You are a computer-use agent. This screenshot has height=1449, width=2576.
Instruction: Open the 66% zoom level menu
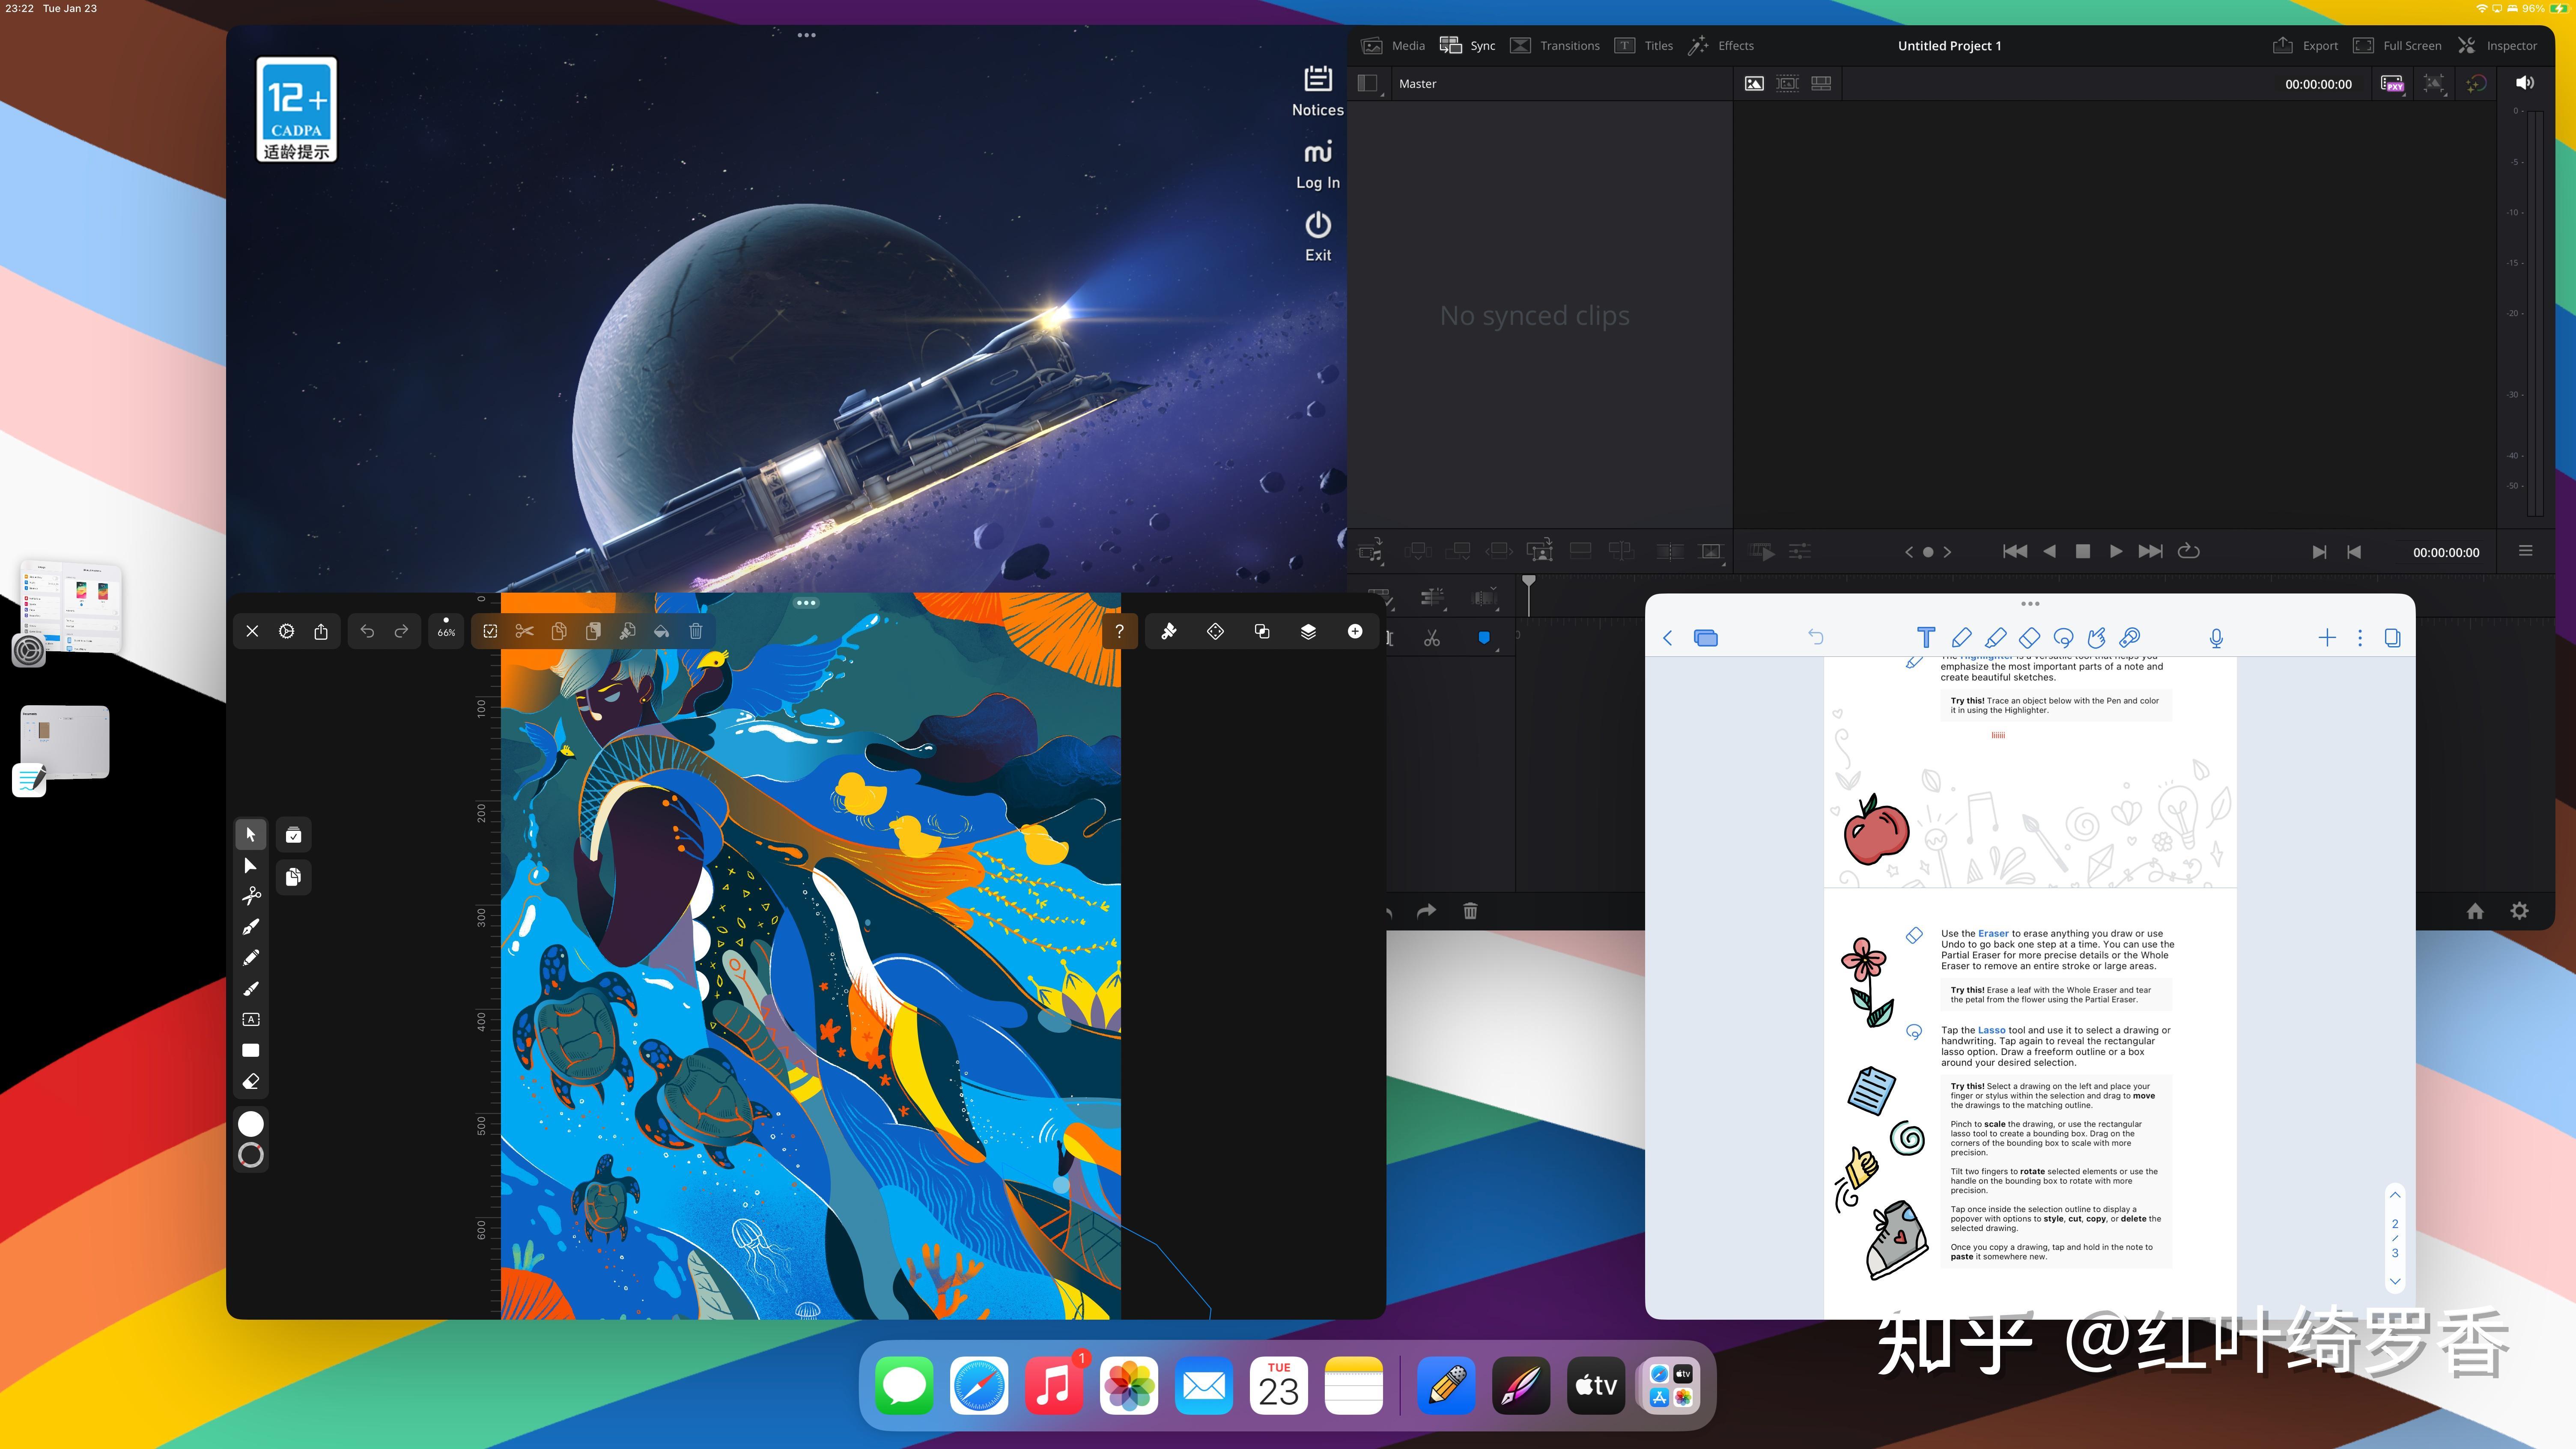click(x=446, y=631)
